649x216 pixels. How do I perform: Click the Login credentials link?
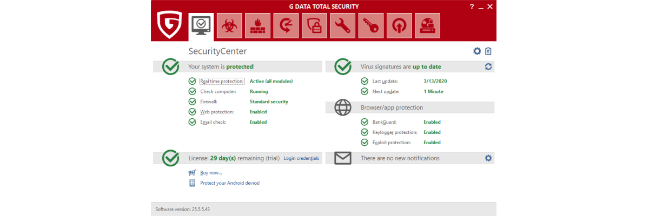click(301, 158)
